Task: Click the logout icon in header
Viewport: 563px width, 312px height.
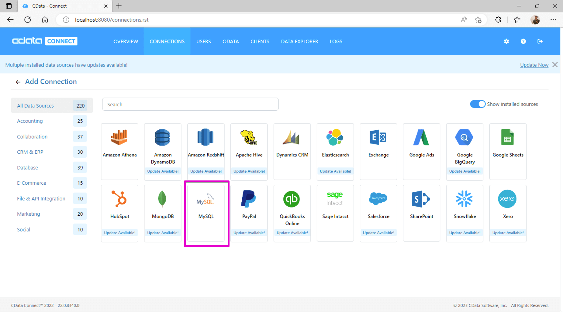Action: coord(540,41)
